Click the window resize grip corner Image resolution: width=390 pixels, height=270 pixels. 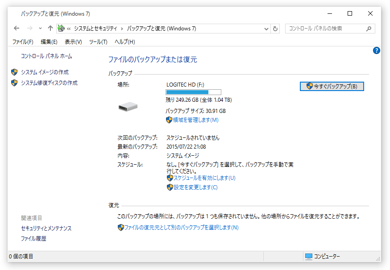(378, 259)
